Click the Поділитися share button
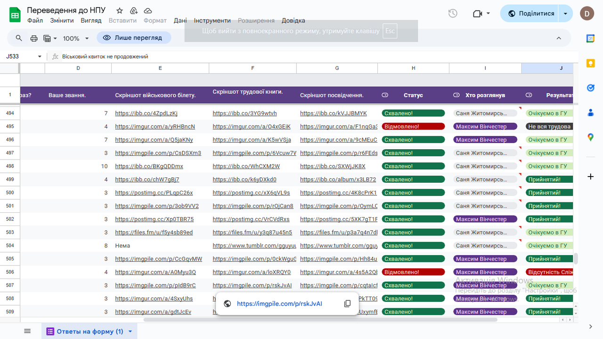The width and height of the screenshot is (603, 339). pyautogui.click(x=530, y=14)
